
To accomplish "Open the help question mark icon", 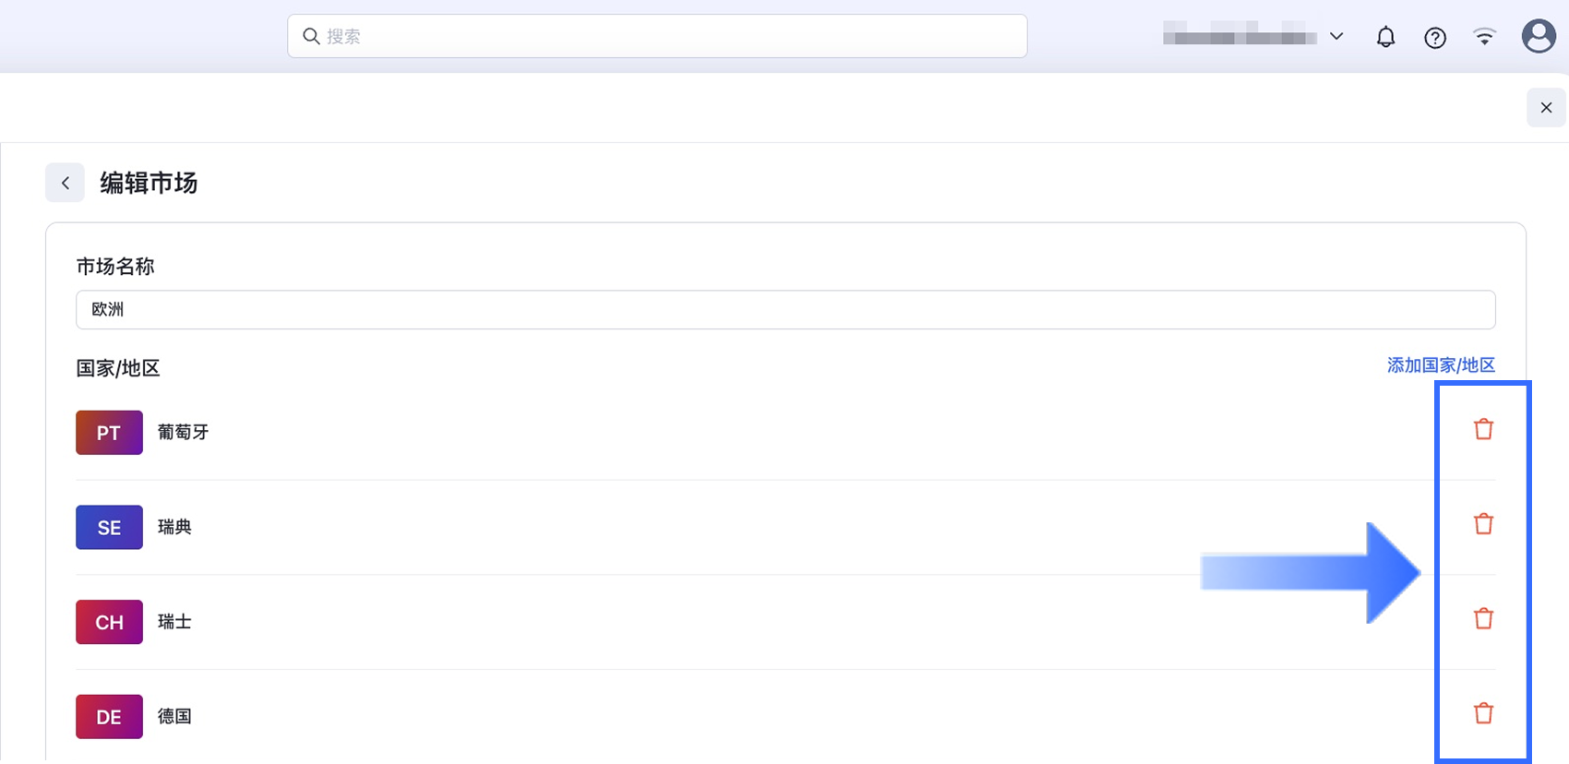I will [1435, 37].
